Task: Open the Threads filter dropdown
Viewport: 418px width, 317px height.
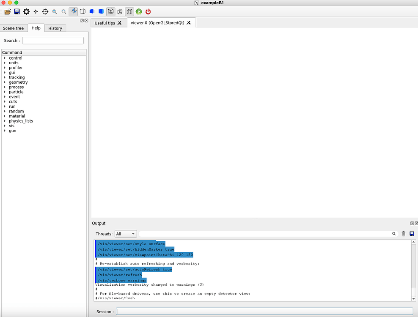Action: click(125, 233)
